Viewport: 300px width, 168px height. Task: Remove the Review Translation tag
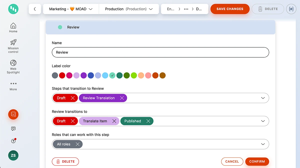click(x=122, y=98)
